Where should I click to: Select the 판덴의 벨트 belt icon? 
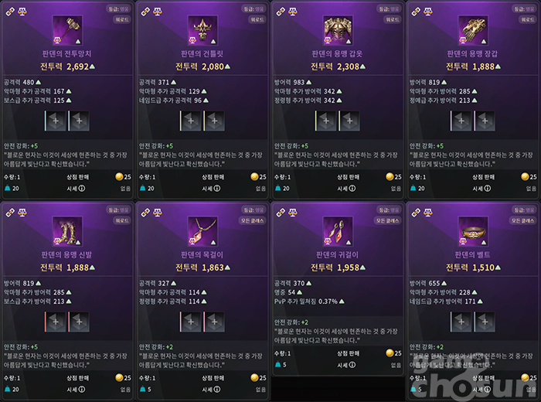click(473, 231)
